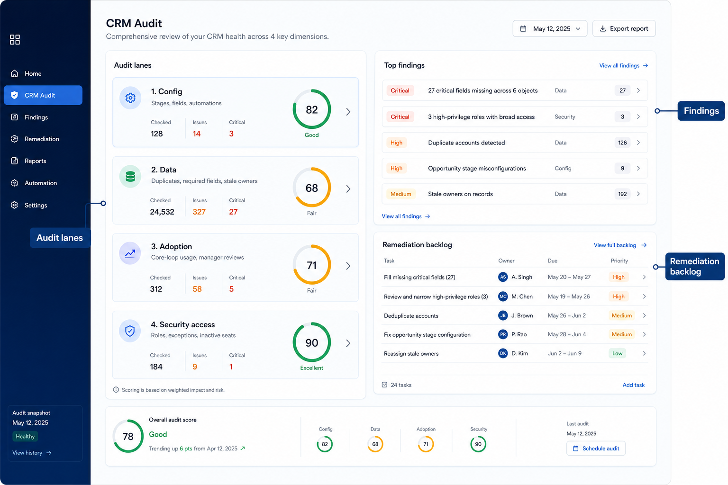728x485 pixels.
Task: Click the small Adoption 71 score ring
Action: coord(426,444)
